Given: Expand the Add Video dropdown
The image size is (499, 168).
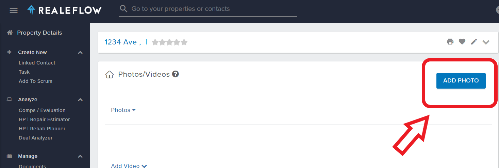Looking at the screenshot, I should tap(129, 166).
